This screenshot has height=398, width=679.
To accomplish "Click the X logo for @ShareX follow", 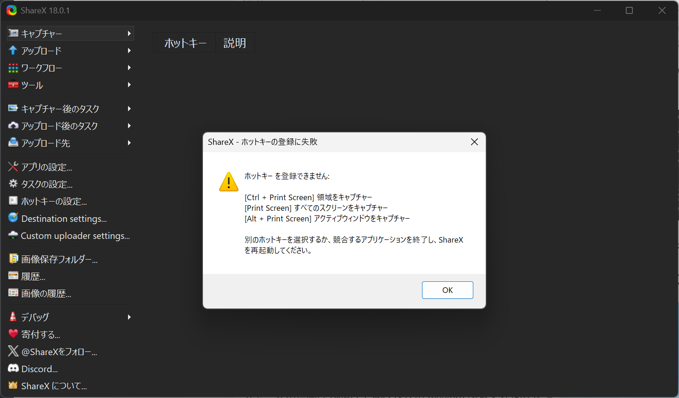I will pyautogui.click(x=13, y=351).
